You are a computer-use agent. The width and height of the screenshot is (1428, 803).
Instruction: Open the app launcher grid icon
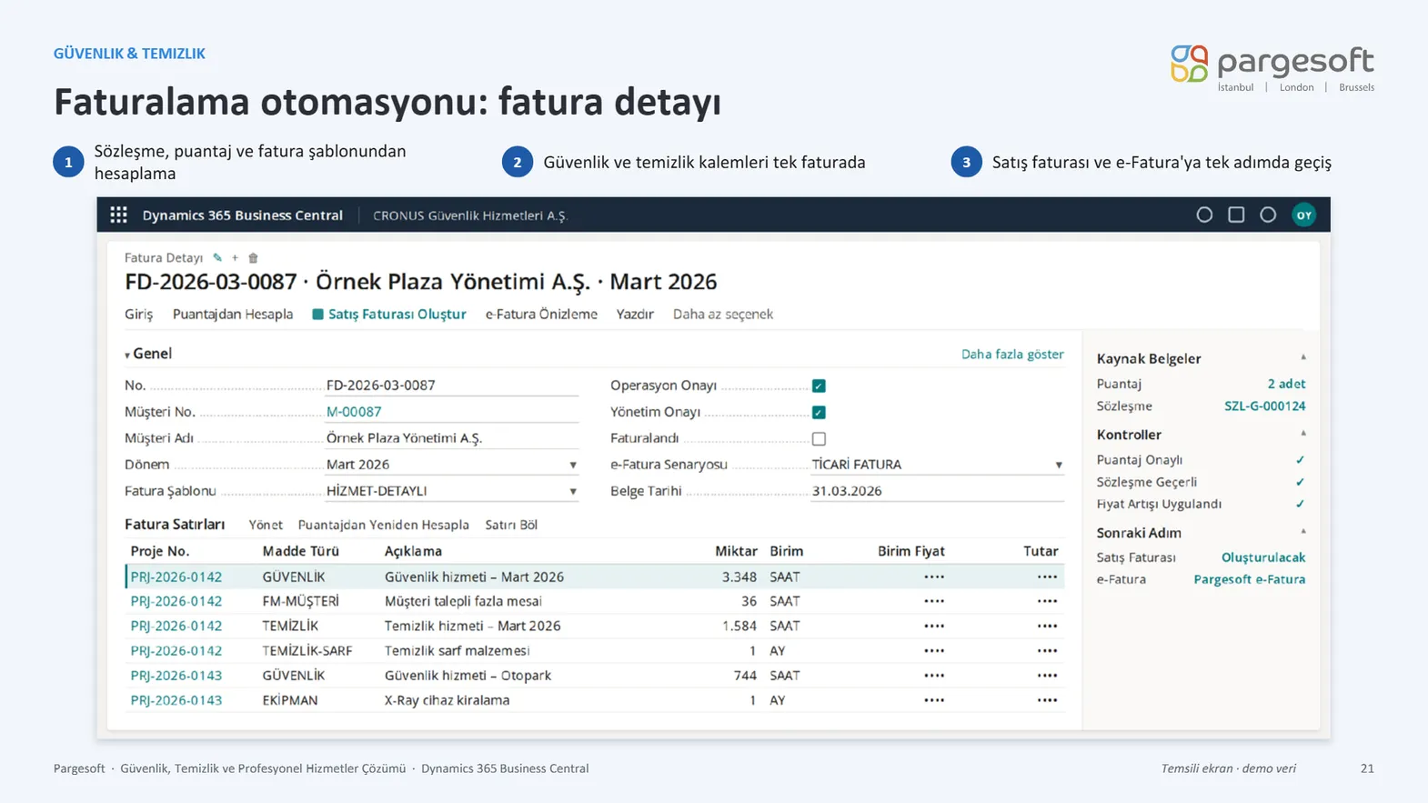118,215
